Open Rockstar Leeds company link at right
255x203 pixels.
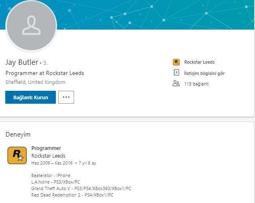(199, 62)
